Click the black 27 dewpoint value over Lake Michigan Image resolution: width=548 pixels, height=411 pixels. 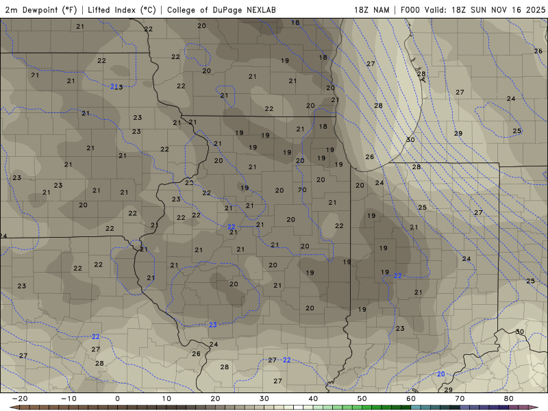click(x=371, y=64)
